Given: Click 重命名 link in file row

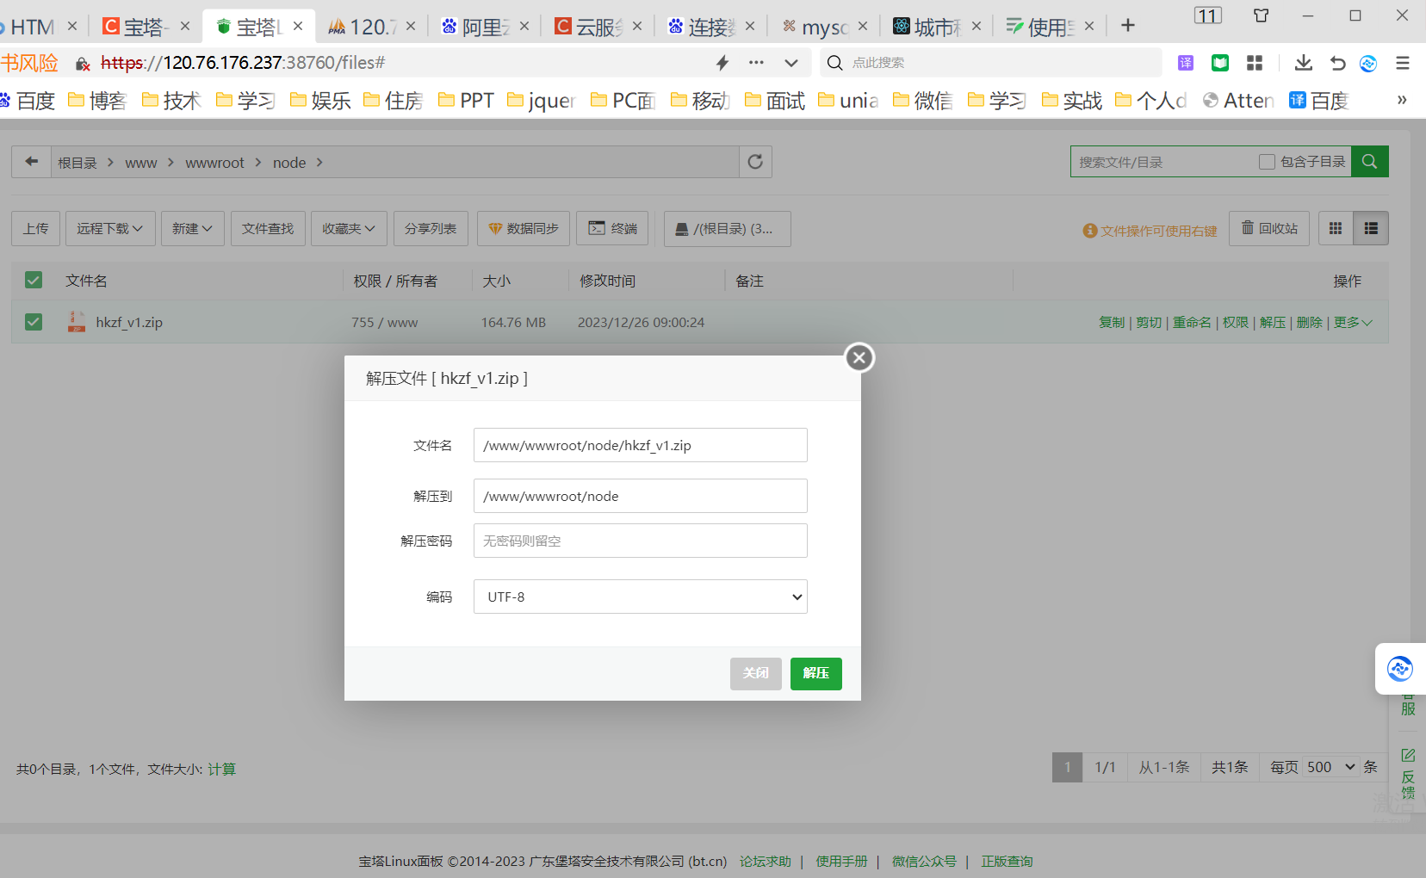Looking at the screenshot, I should pyautogui.click(x=1192, y=322).
